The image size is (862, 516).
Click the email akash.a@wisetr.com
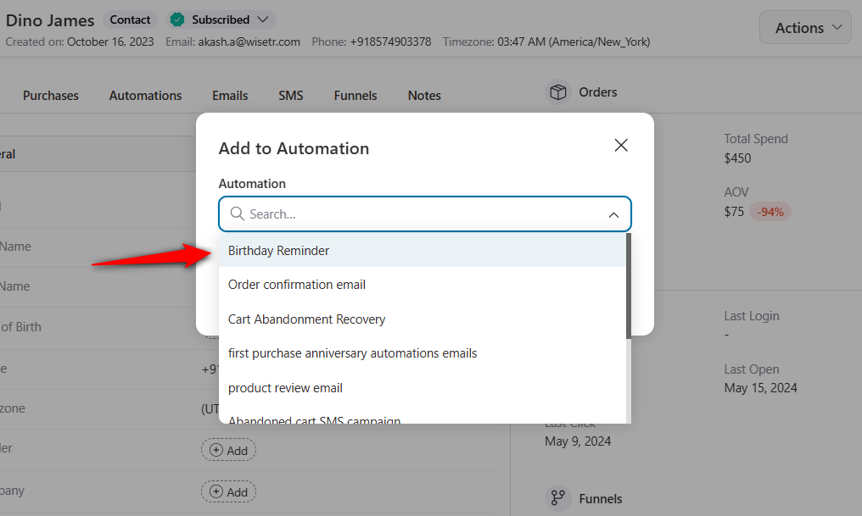pos(249,42)
